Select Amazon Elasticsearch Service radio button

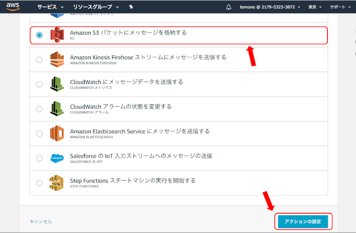[39, 133]
